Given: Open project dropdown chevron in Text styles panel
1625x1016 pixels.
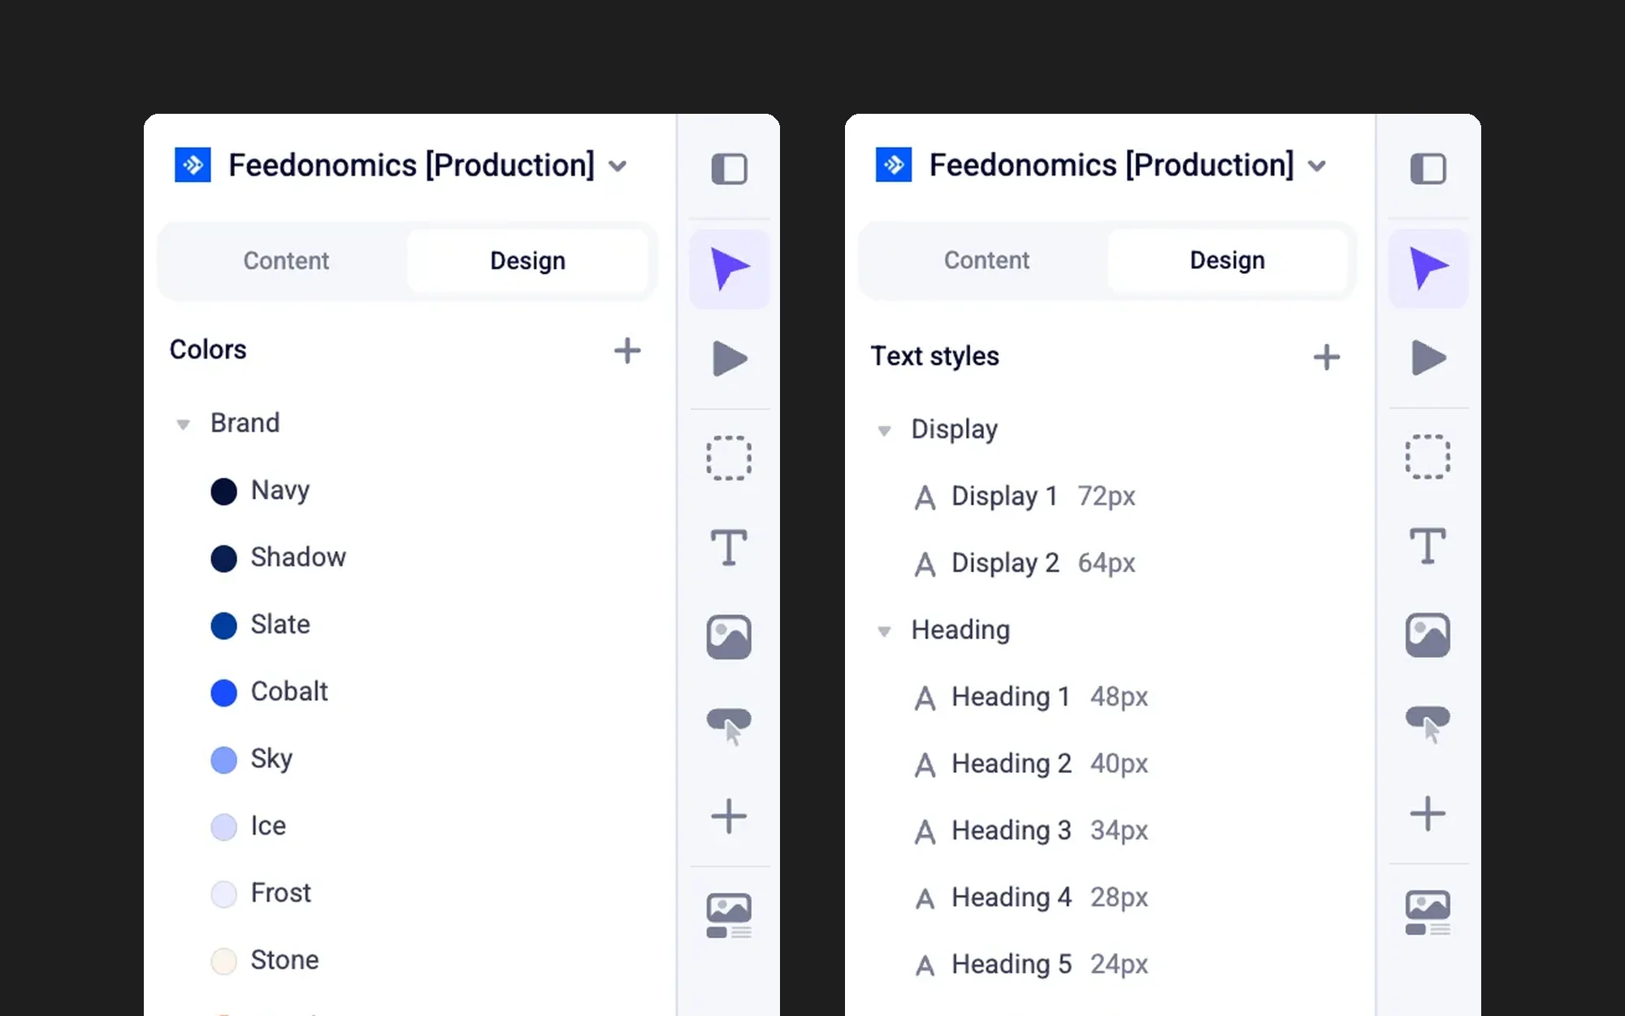Looking at the screenshot, I should click(1317, 167).
